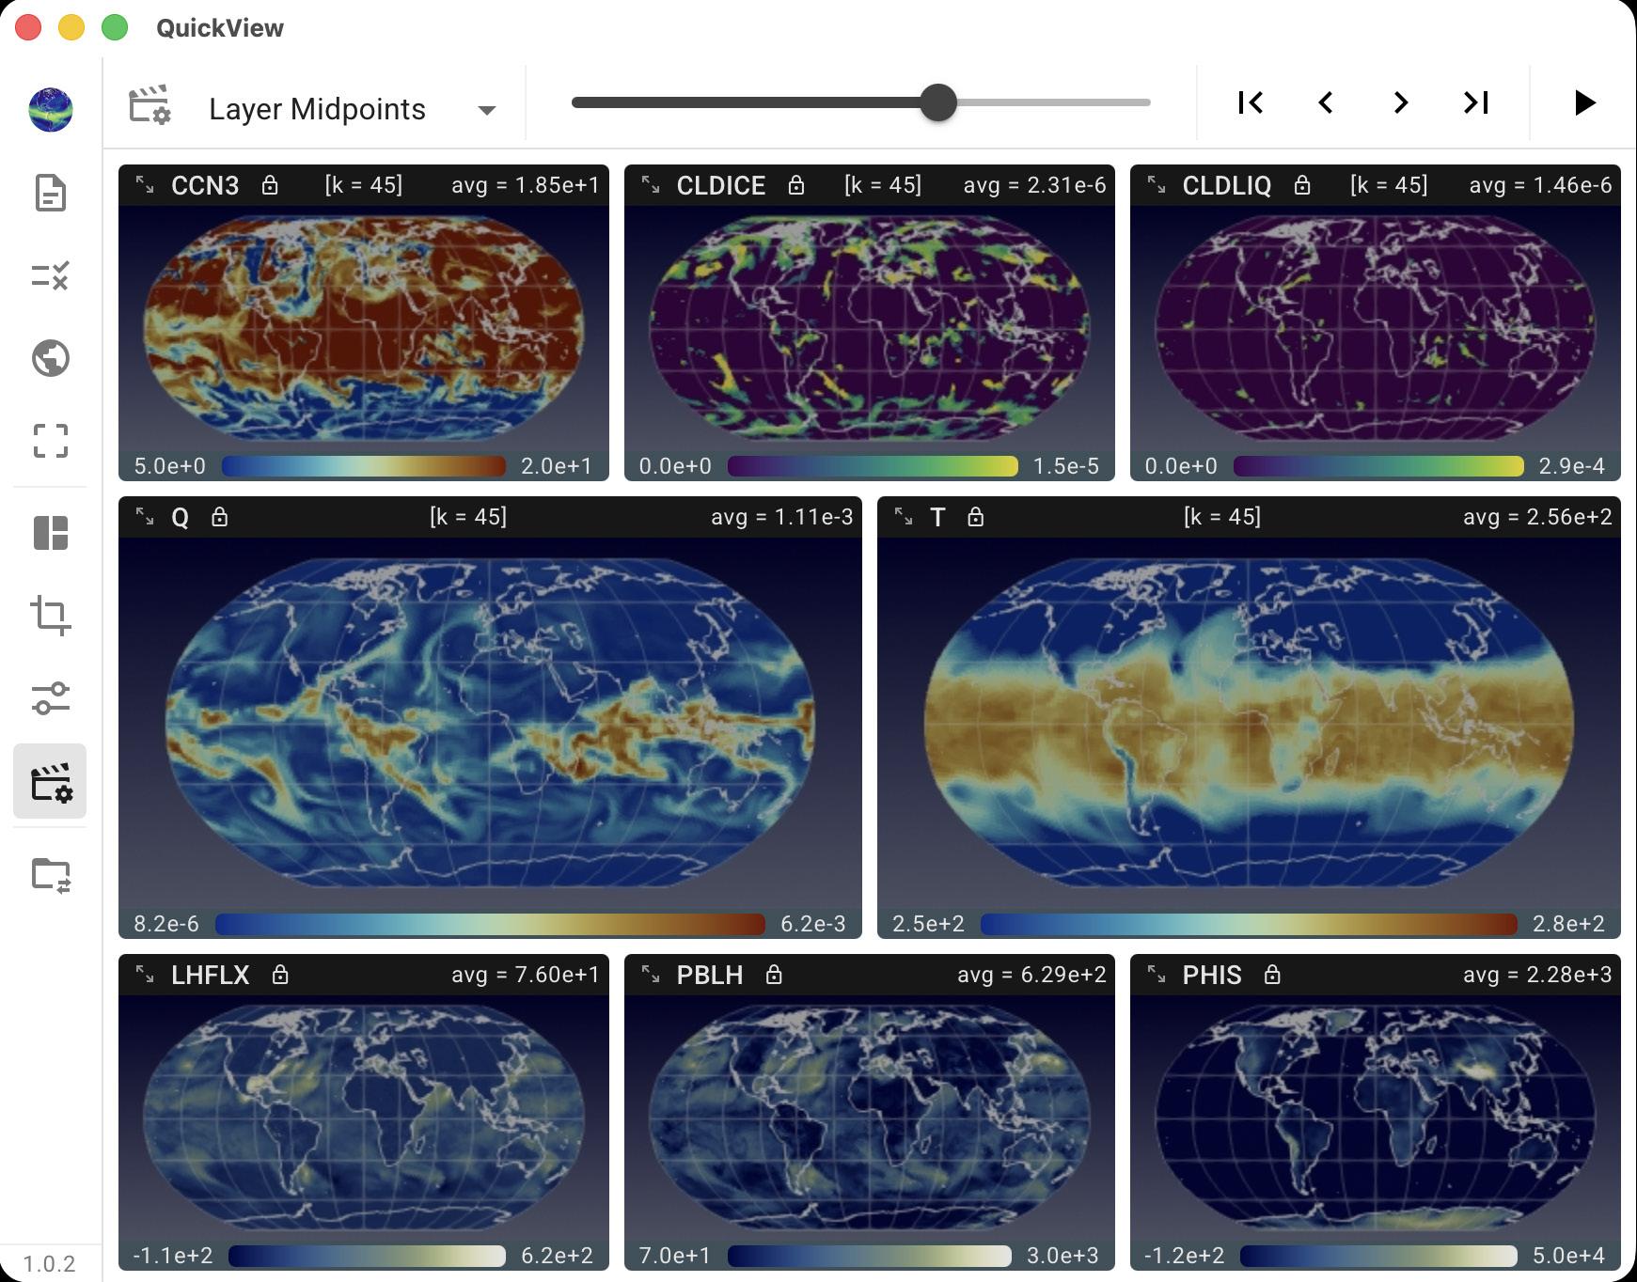Click the map projection globe icon
The image size is (1637, 1282).
pos(51,358)
